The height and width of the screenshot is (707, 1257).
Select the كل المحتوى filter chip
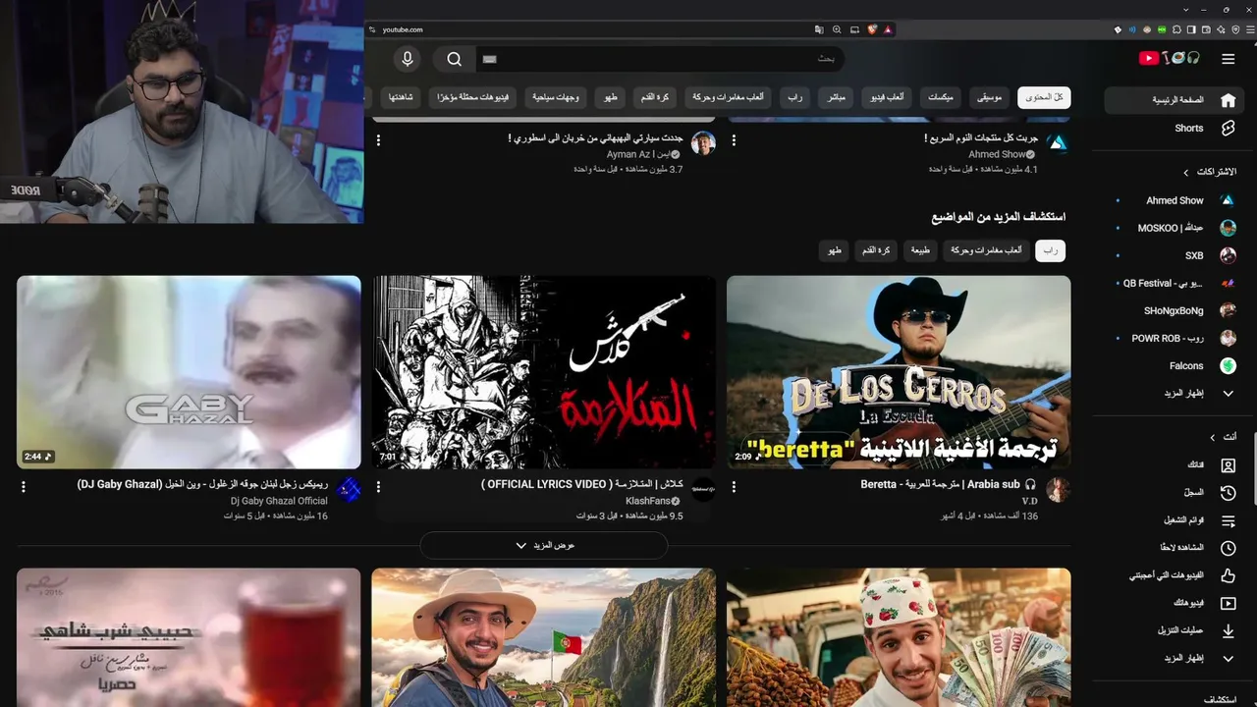[x=1044, y=97]
